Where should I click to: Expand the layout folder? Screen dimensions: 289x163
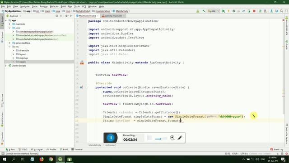click(13, 54)
